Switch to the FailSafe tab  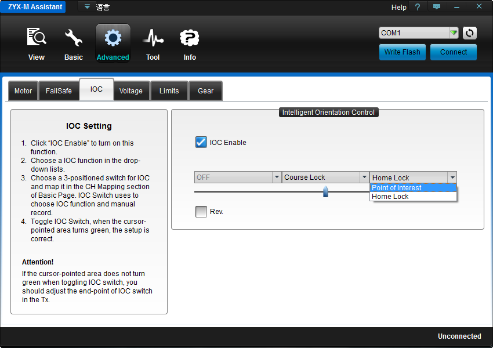59,91
